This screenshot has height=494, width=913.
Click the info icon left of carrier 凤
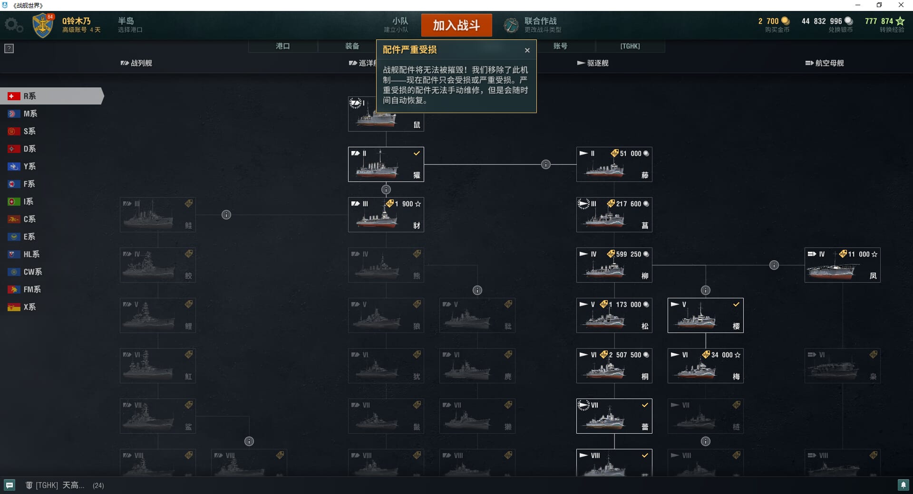click(774, 265)
